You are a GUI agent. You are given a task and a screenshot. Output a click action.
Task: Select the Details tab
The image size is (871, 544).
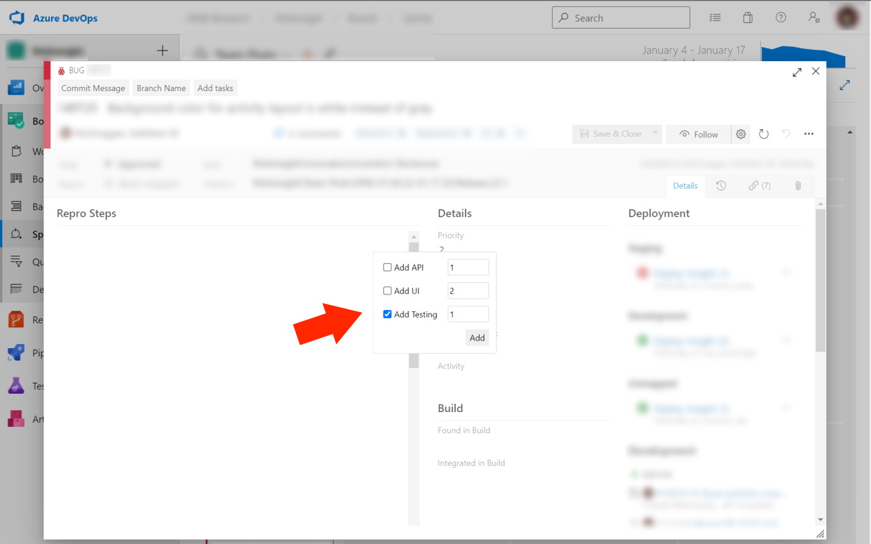(685, 185)
